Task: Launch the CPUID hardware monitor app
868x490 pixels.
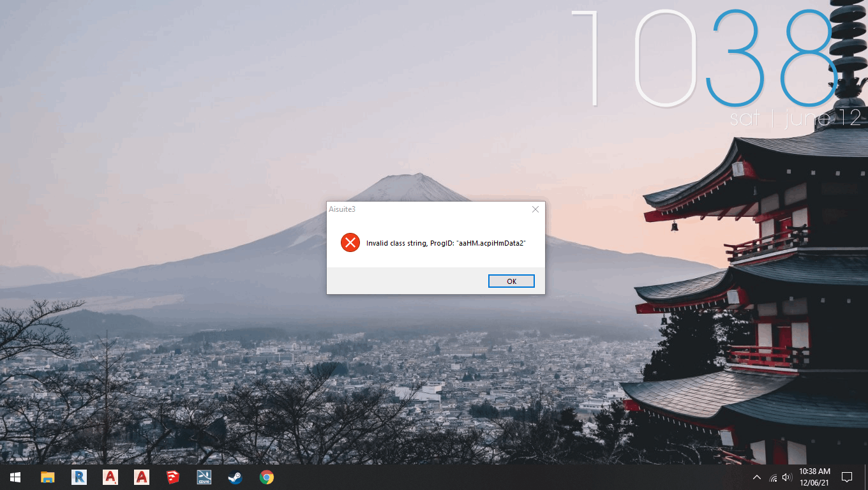Action: pos(204,477)
